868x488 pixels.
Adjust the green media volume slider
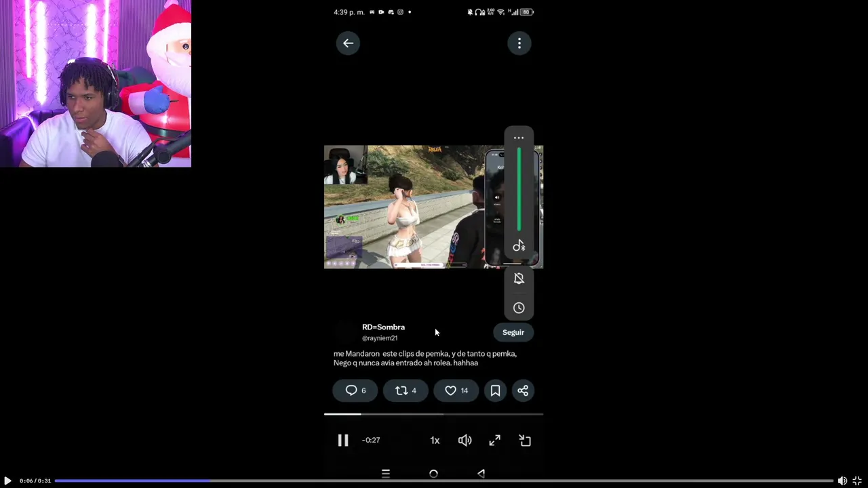(x=519, y=190)
